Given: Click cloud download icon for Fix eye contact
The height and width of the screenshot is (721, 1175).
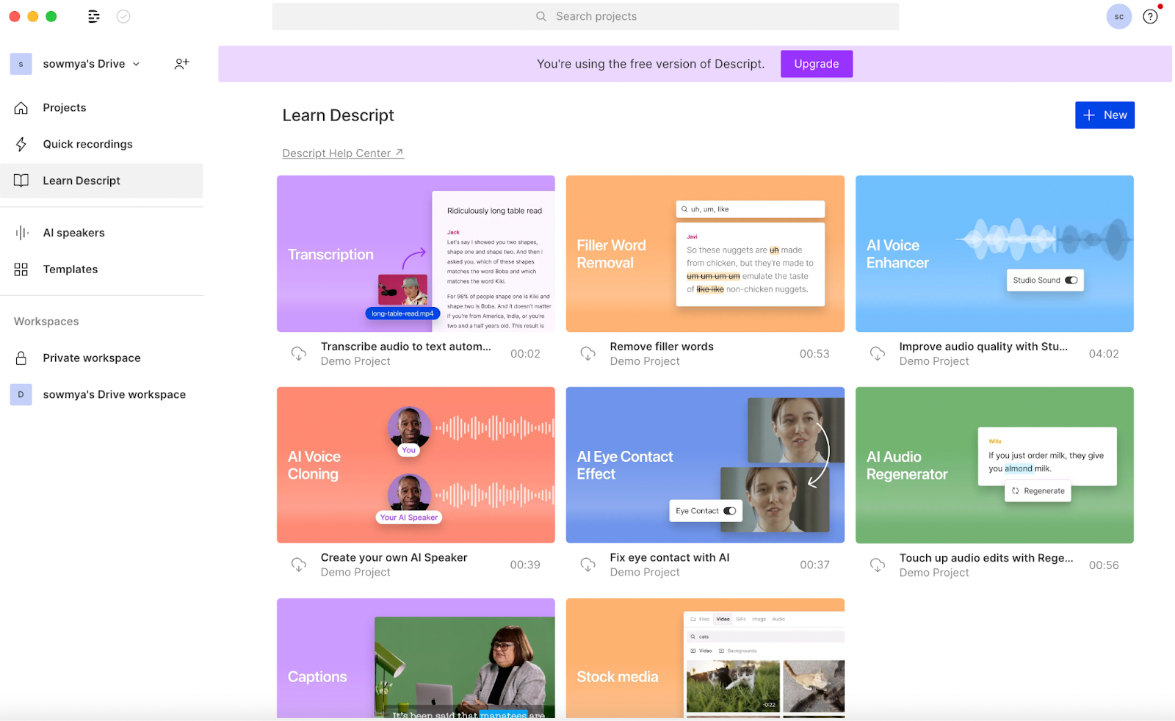Looking at the screenshot, I should tap(588, 565).
